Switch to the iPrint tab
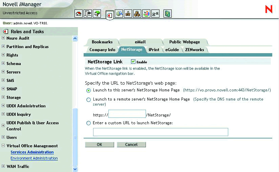 coord(154,50)
